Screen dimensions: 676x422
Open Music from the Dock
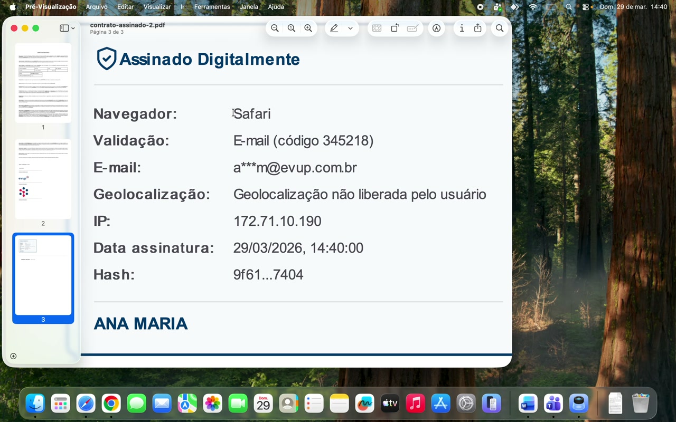coord(416,404)
